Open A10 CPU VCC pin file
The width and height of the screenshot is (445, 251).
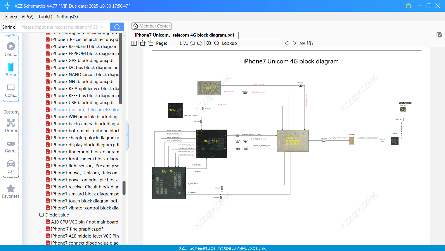(82, 222)
